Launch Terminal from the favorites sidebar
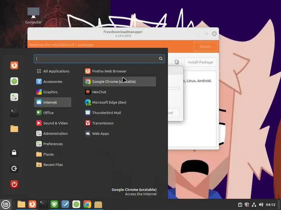The width and height of the screenshot is (281, 210). 14,113
